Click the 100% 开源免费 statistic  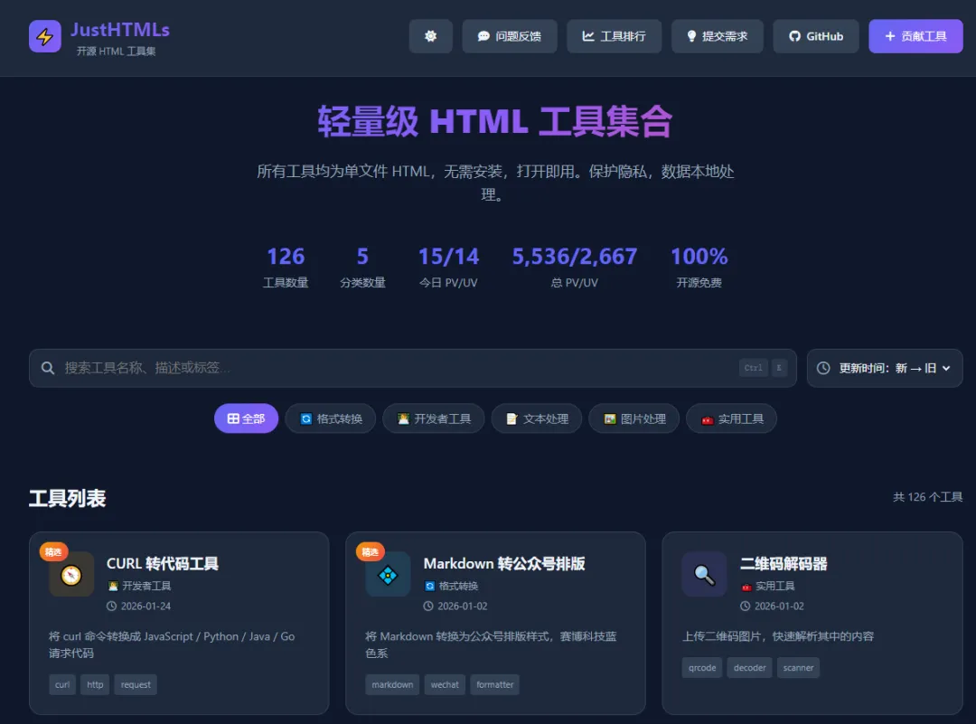699,267
